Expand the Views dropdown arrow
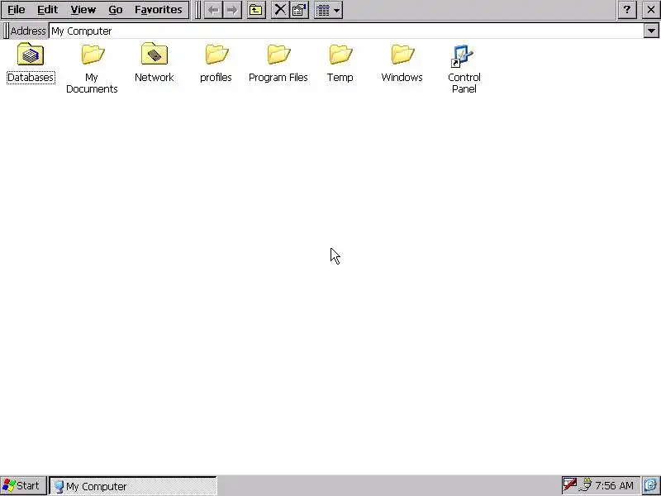Image resolution: width=661 pixels, height=496 pixels. [x=337, y=10]
